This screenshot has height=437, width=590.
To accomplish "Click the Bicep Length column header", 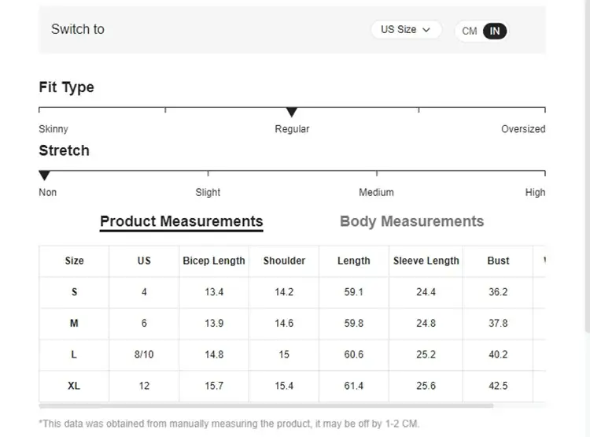I will [214, 261].
